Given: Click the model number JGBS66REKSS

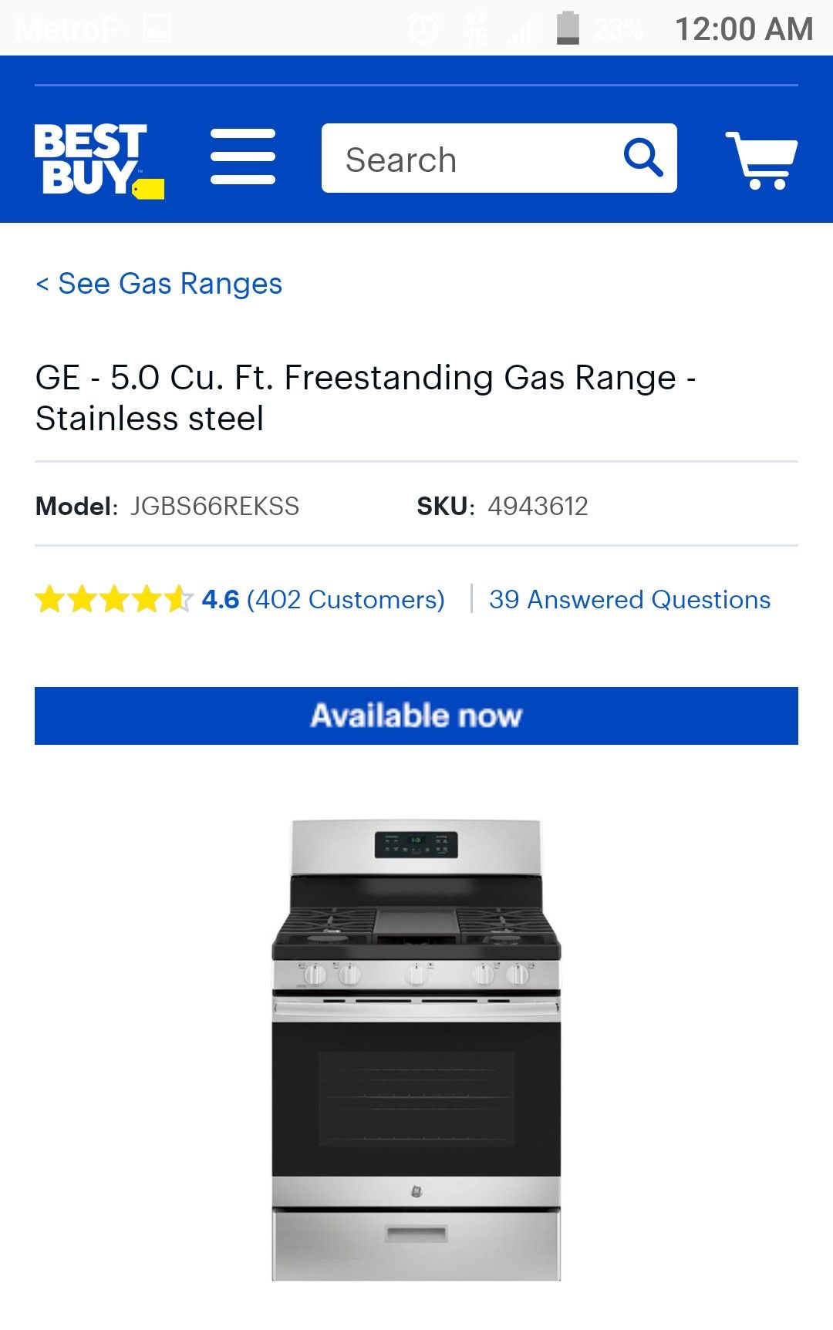Looking at the screenshot, I should 214,506.
